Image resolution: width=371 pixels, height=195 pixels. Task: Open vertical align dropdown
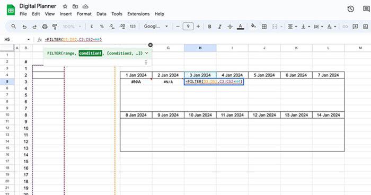[x=305, y=26]
